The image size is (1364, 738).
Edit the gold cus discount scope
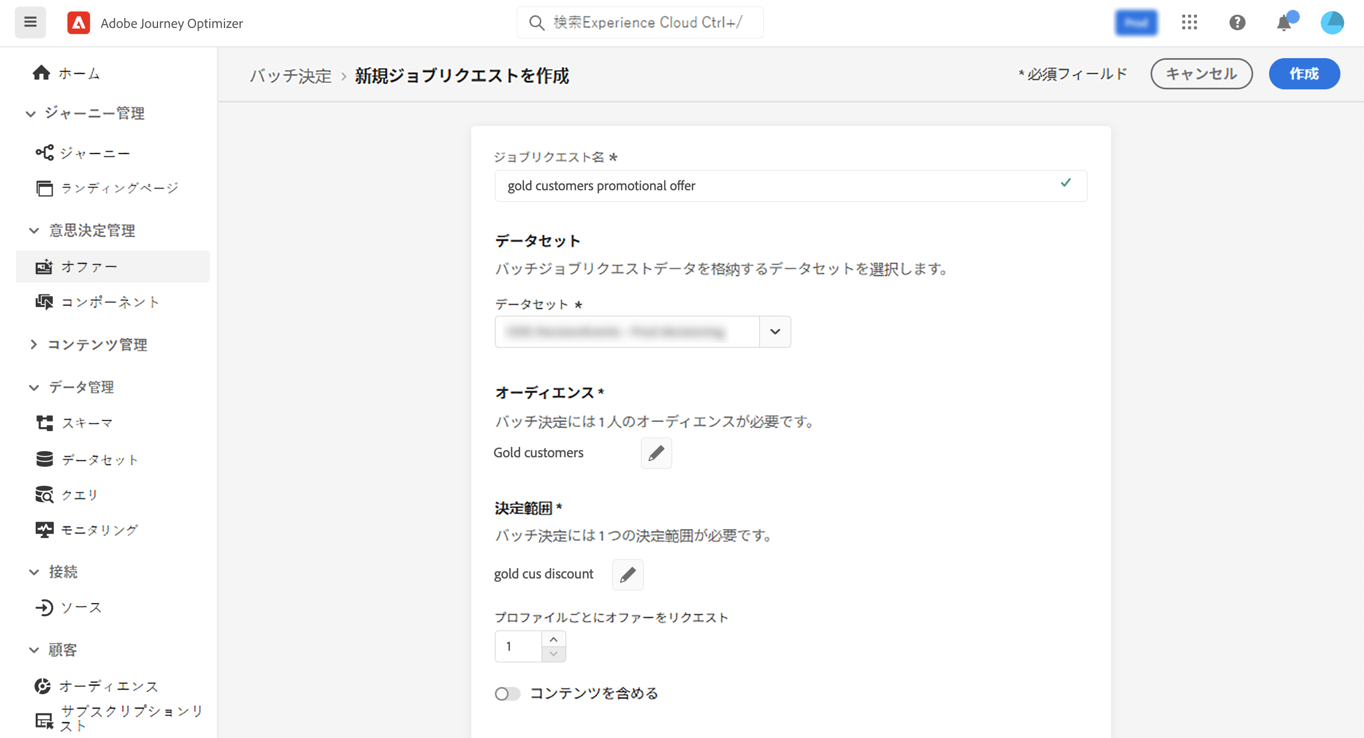click(x=628, y=575)
